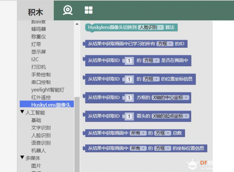234x172 pixels.
Task: Open the X轴的中心坐标 dropdown
Action: (x=170, y=98)
